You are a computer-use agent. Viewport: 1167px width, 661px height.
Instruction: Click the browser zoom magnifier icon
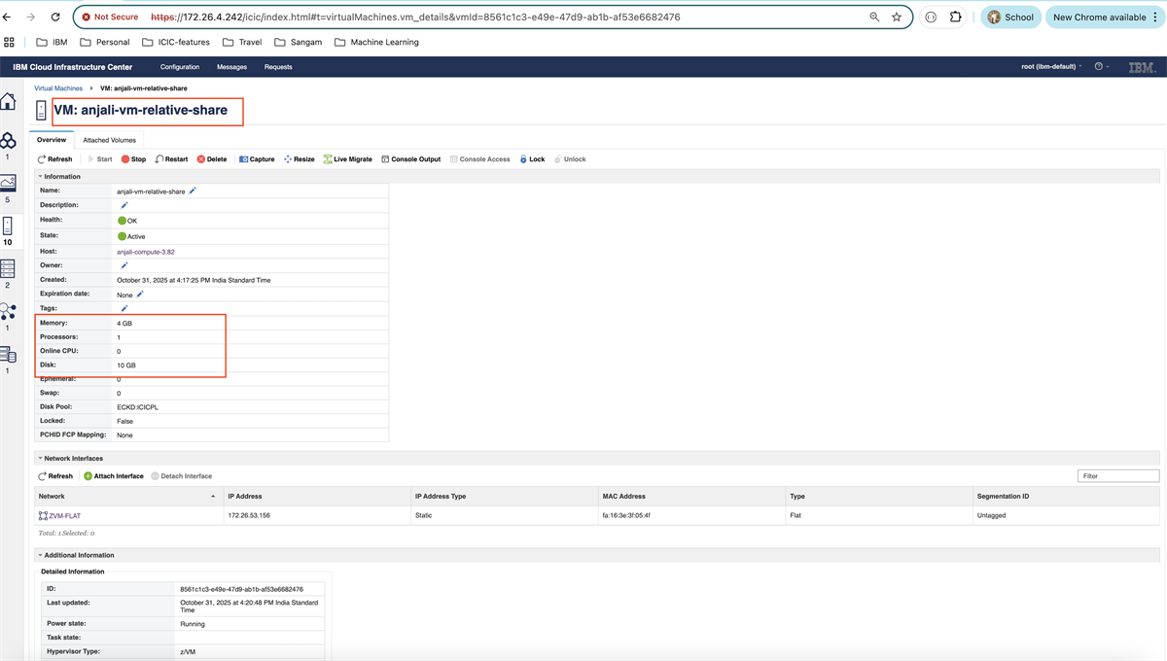point(873,17)
